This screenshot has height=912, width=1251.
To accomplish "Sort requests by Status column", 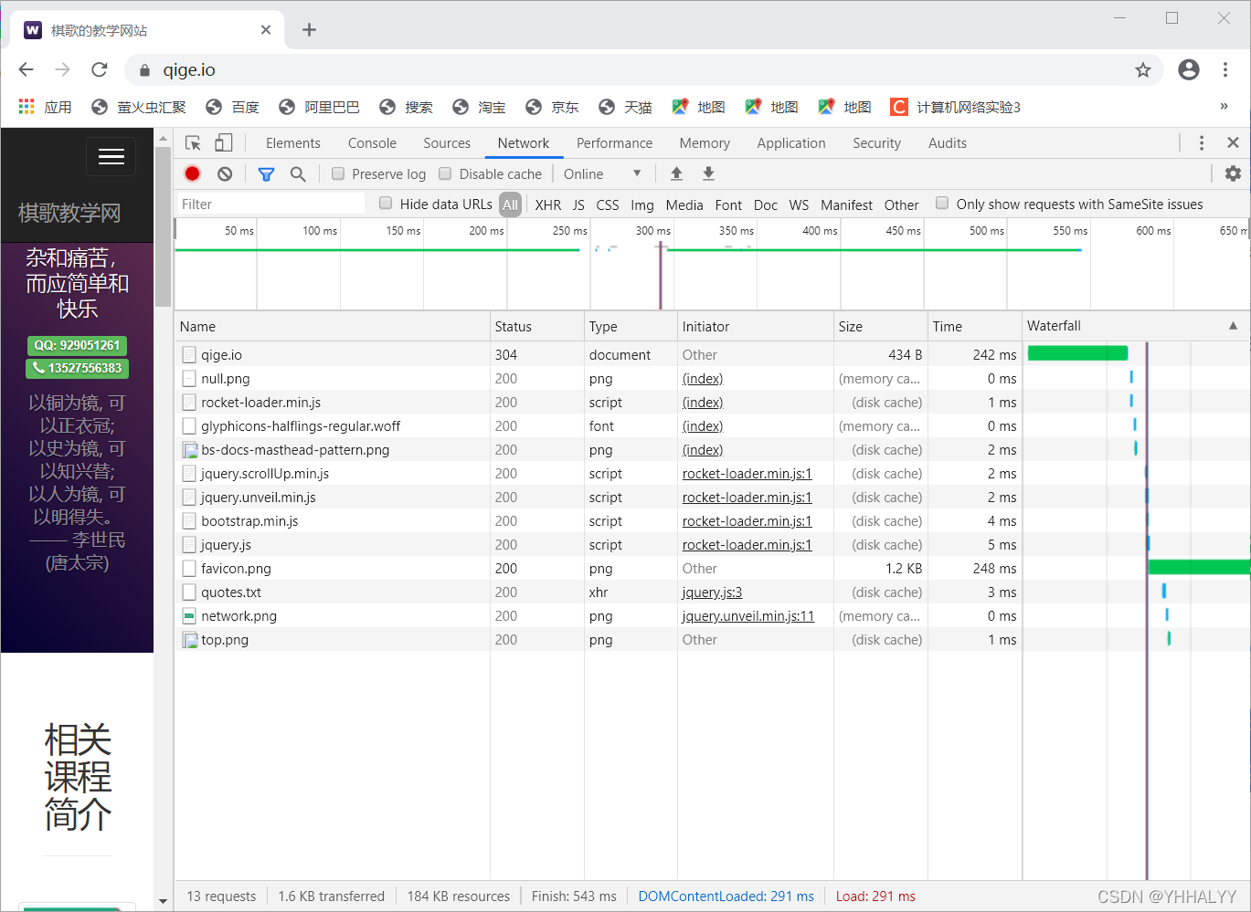I will click(537, 326).
